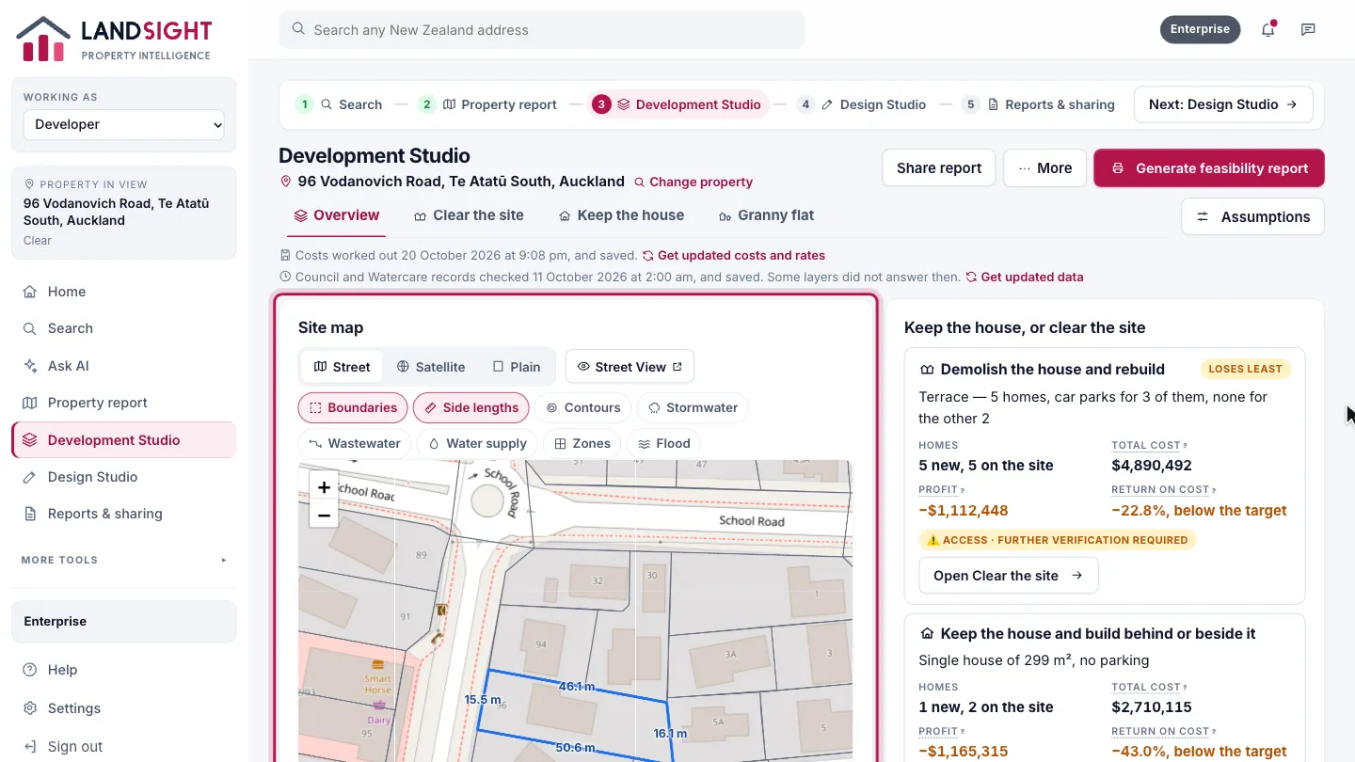Enable the Water supply layer

pyautogui.click(x=477, y=443)
